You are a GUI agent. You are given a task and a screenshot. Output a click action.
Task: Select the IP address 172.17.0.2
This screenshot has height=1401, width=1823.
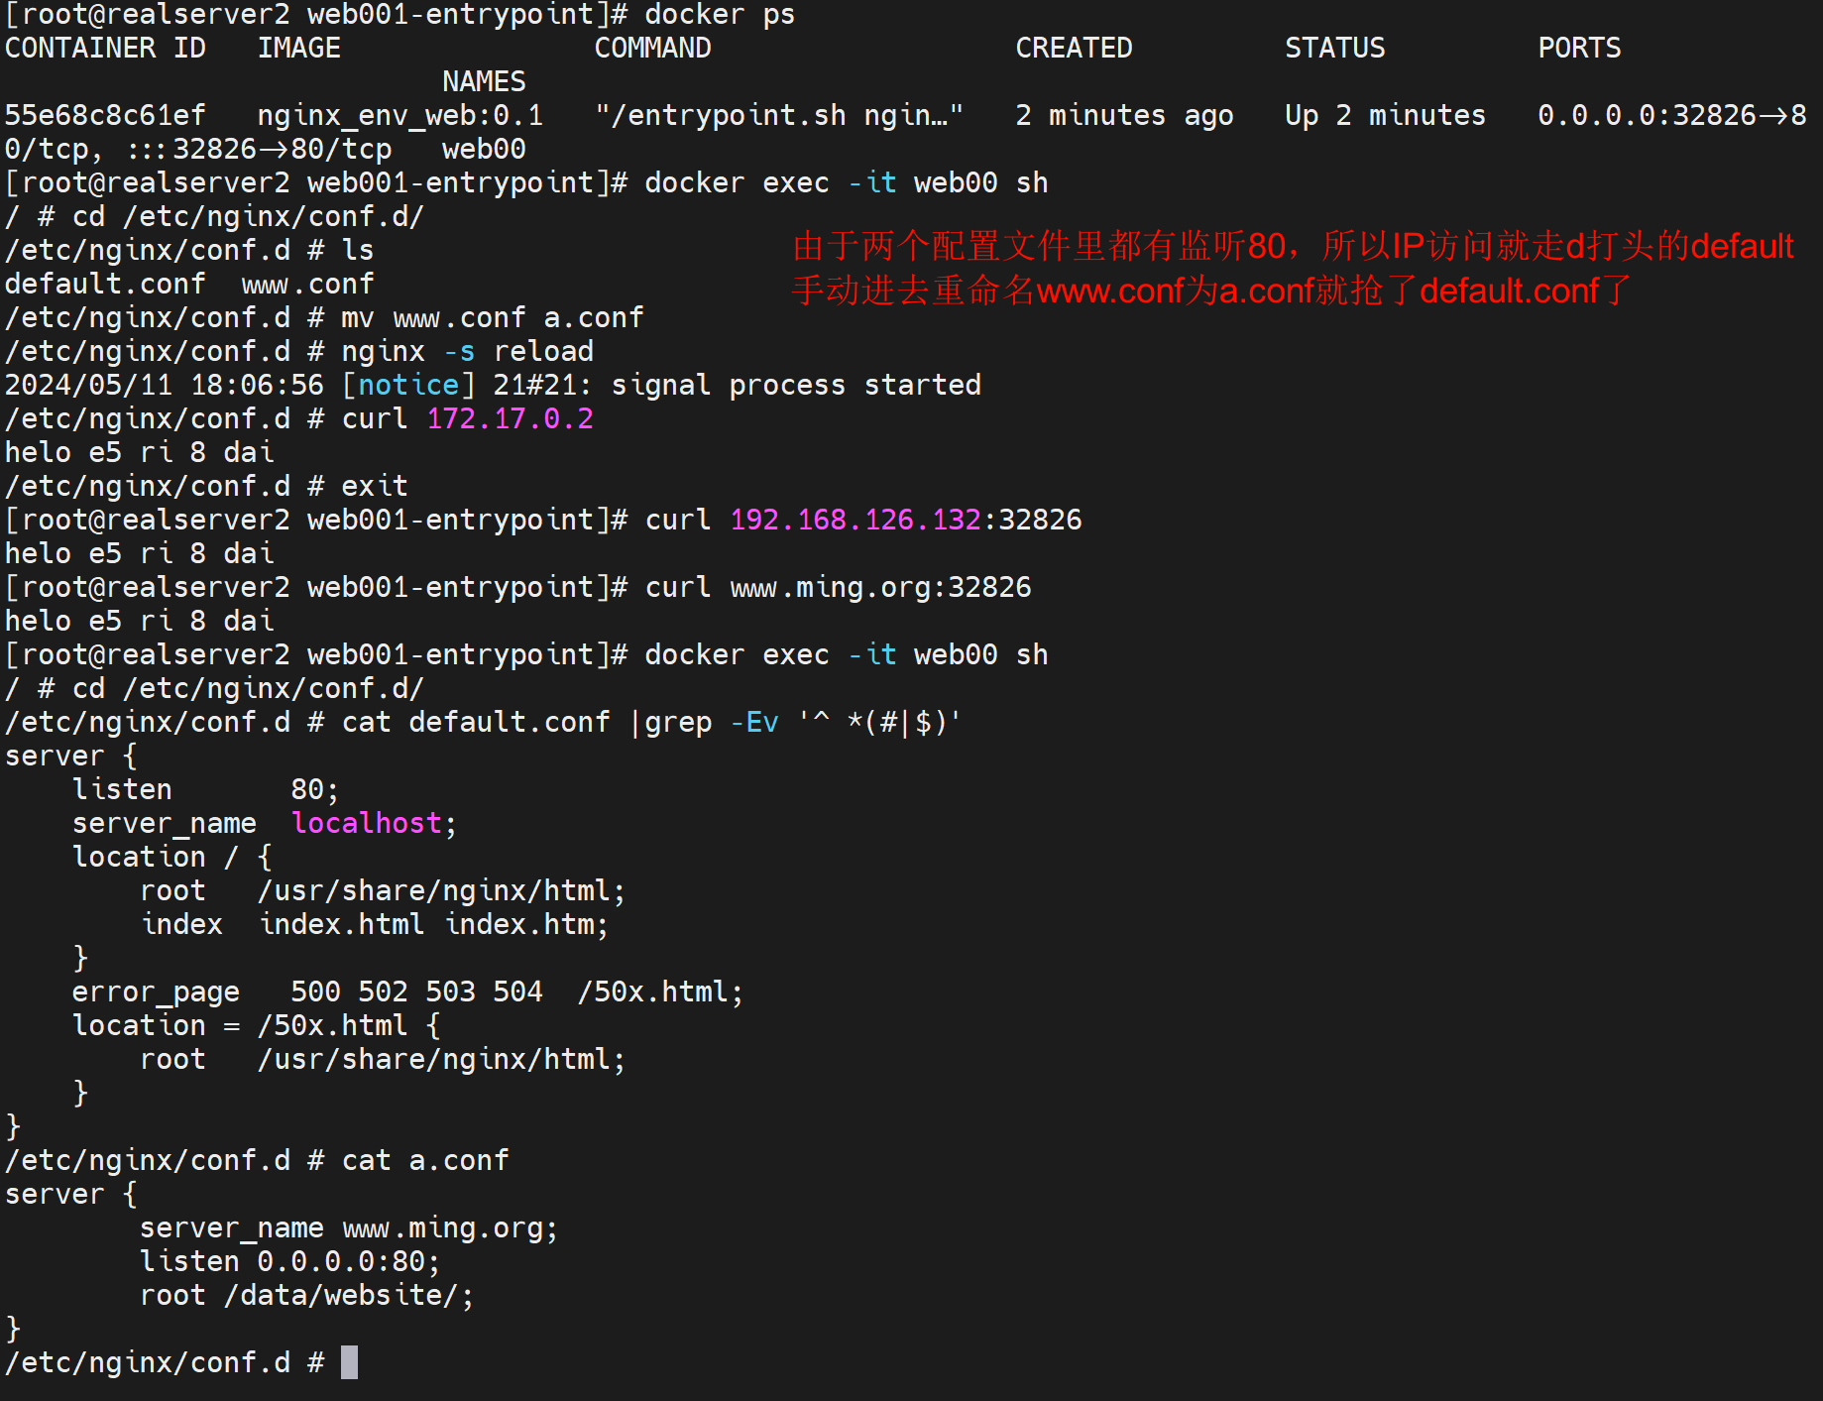click(x=510, y=417)
